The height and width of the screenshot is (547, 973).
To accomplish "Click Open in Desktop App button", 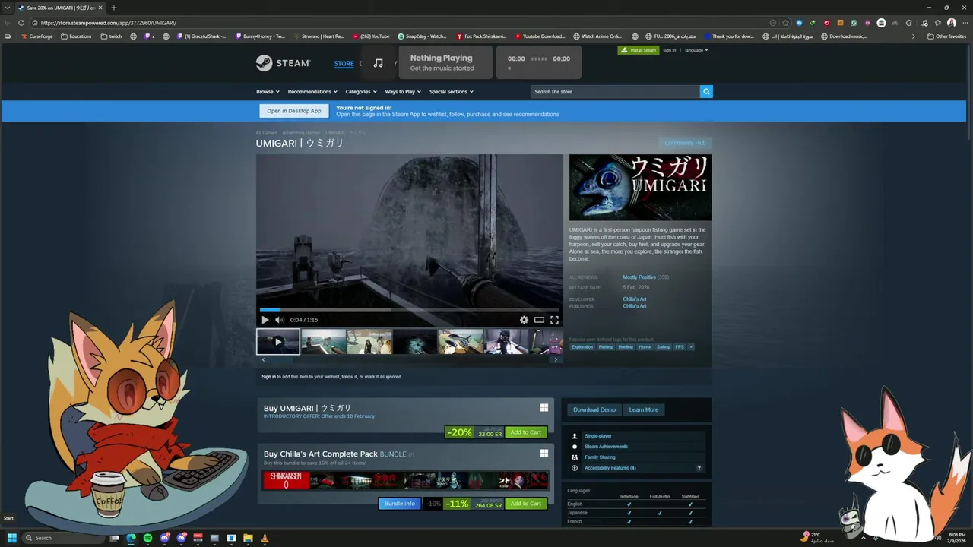I will (x=294, y=111).
